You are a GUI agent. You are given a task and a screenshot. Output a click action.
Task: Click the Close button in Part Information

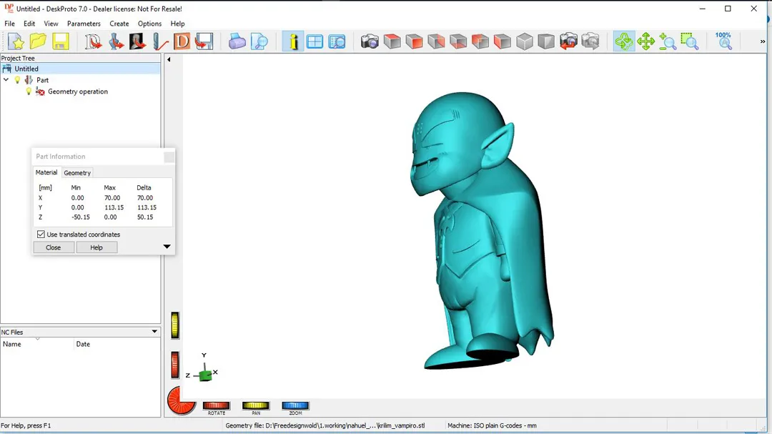click(x=54, y=247)
